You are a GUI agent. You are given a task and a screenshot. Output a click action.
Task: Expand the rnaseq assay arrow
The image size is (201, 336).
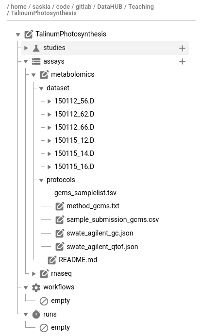(x=33, y=274)
